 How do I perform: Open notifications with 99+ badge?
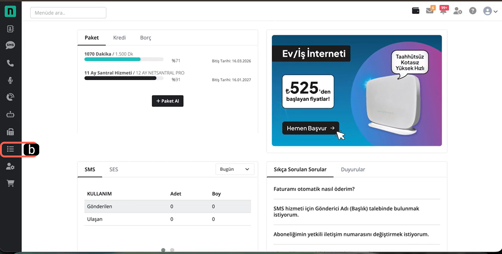click(x=443, y=11)
